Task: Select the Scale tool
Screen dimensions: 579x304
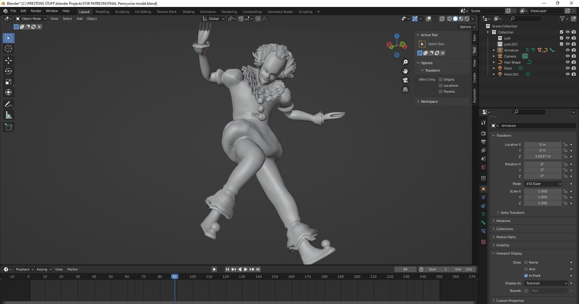Action: [8, 82]
